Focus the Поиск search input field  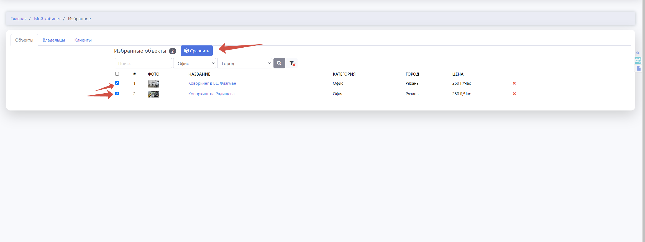click(x=143, y=63)
